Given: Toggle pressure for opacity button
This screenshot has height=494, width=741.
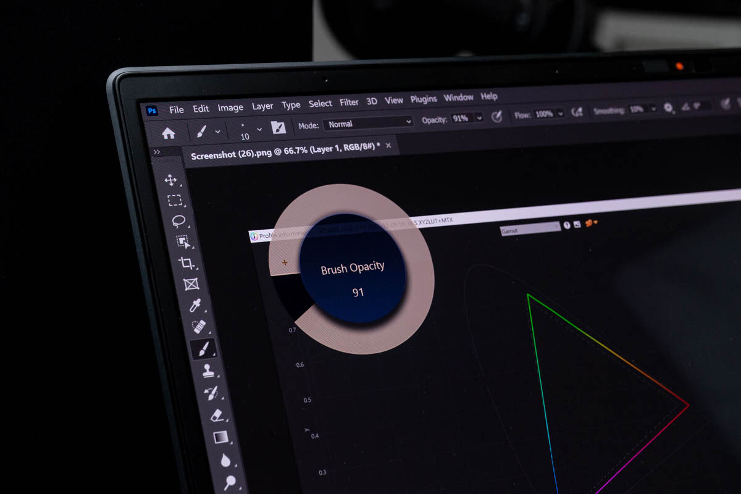Looking at the screenshot, I should pyautogui.click(x=496, y=116).
